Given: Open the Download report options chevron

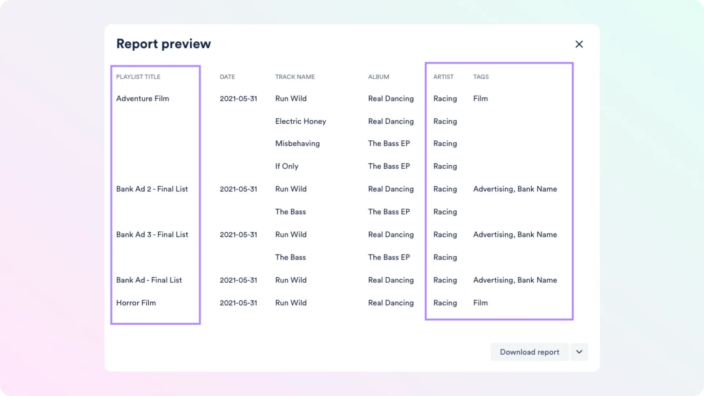Looking at the screenshot, I should point(579,352).
